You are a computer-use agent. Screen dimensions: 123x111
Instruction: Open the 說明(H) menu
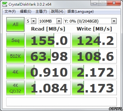[x=57, y=11]
